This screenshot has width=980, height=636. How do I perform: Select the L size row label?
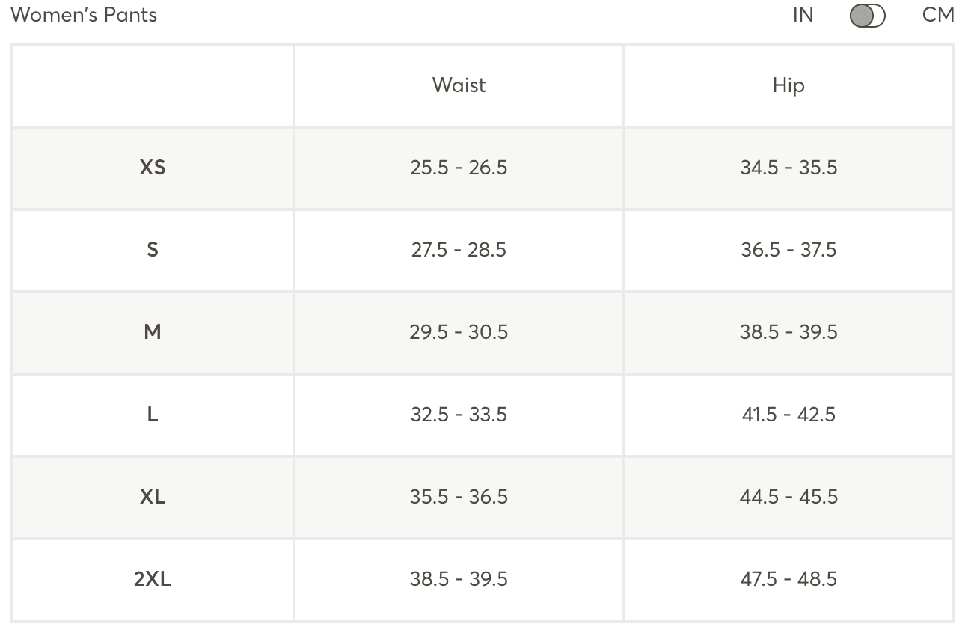tap(153, 415)
